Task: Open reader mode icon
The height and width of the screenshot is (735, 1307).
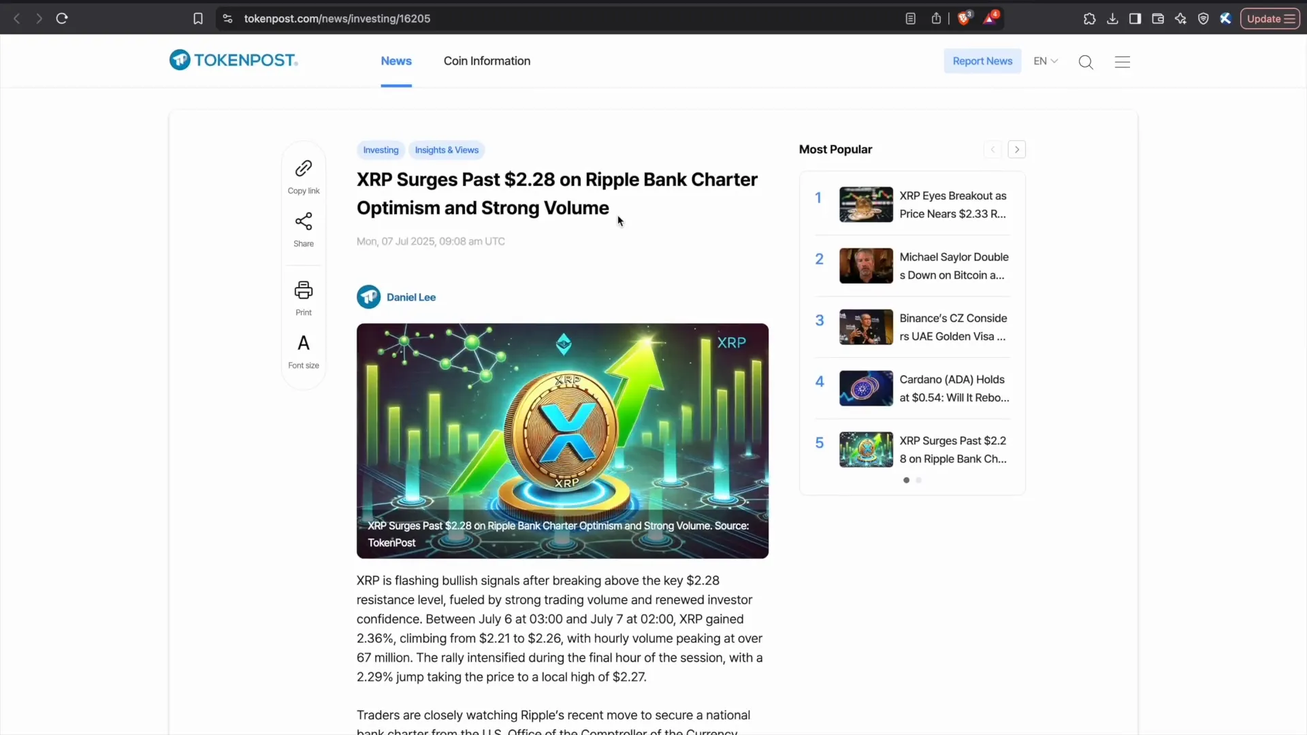Action: [911, 18]
